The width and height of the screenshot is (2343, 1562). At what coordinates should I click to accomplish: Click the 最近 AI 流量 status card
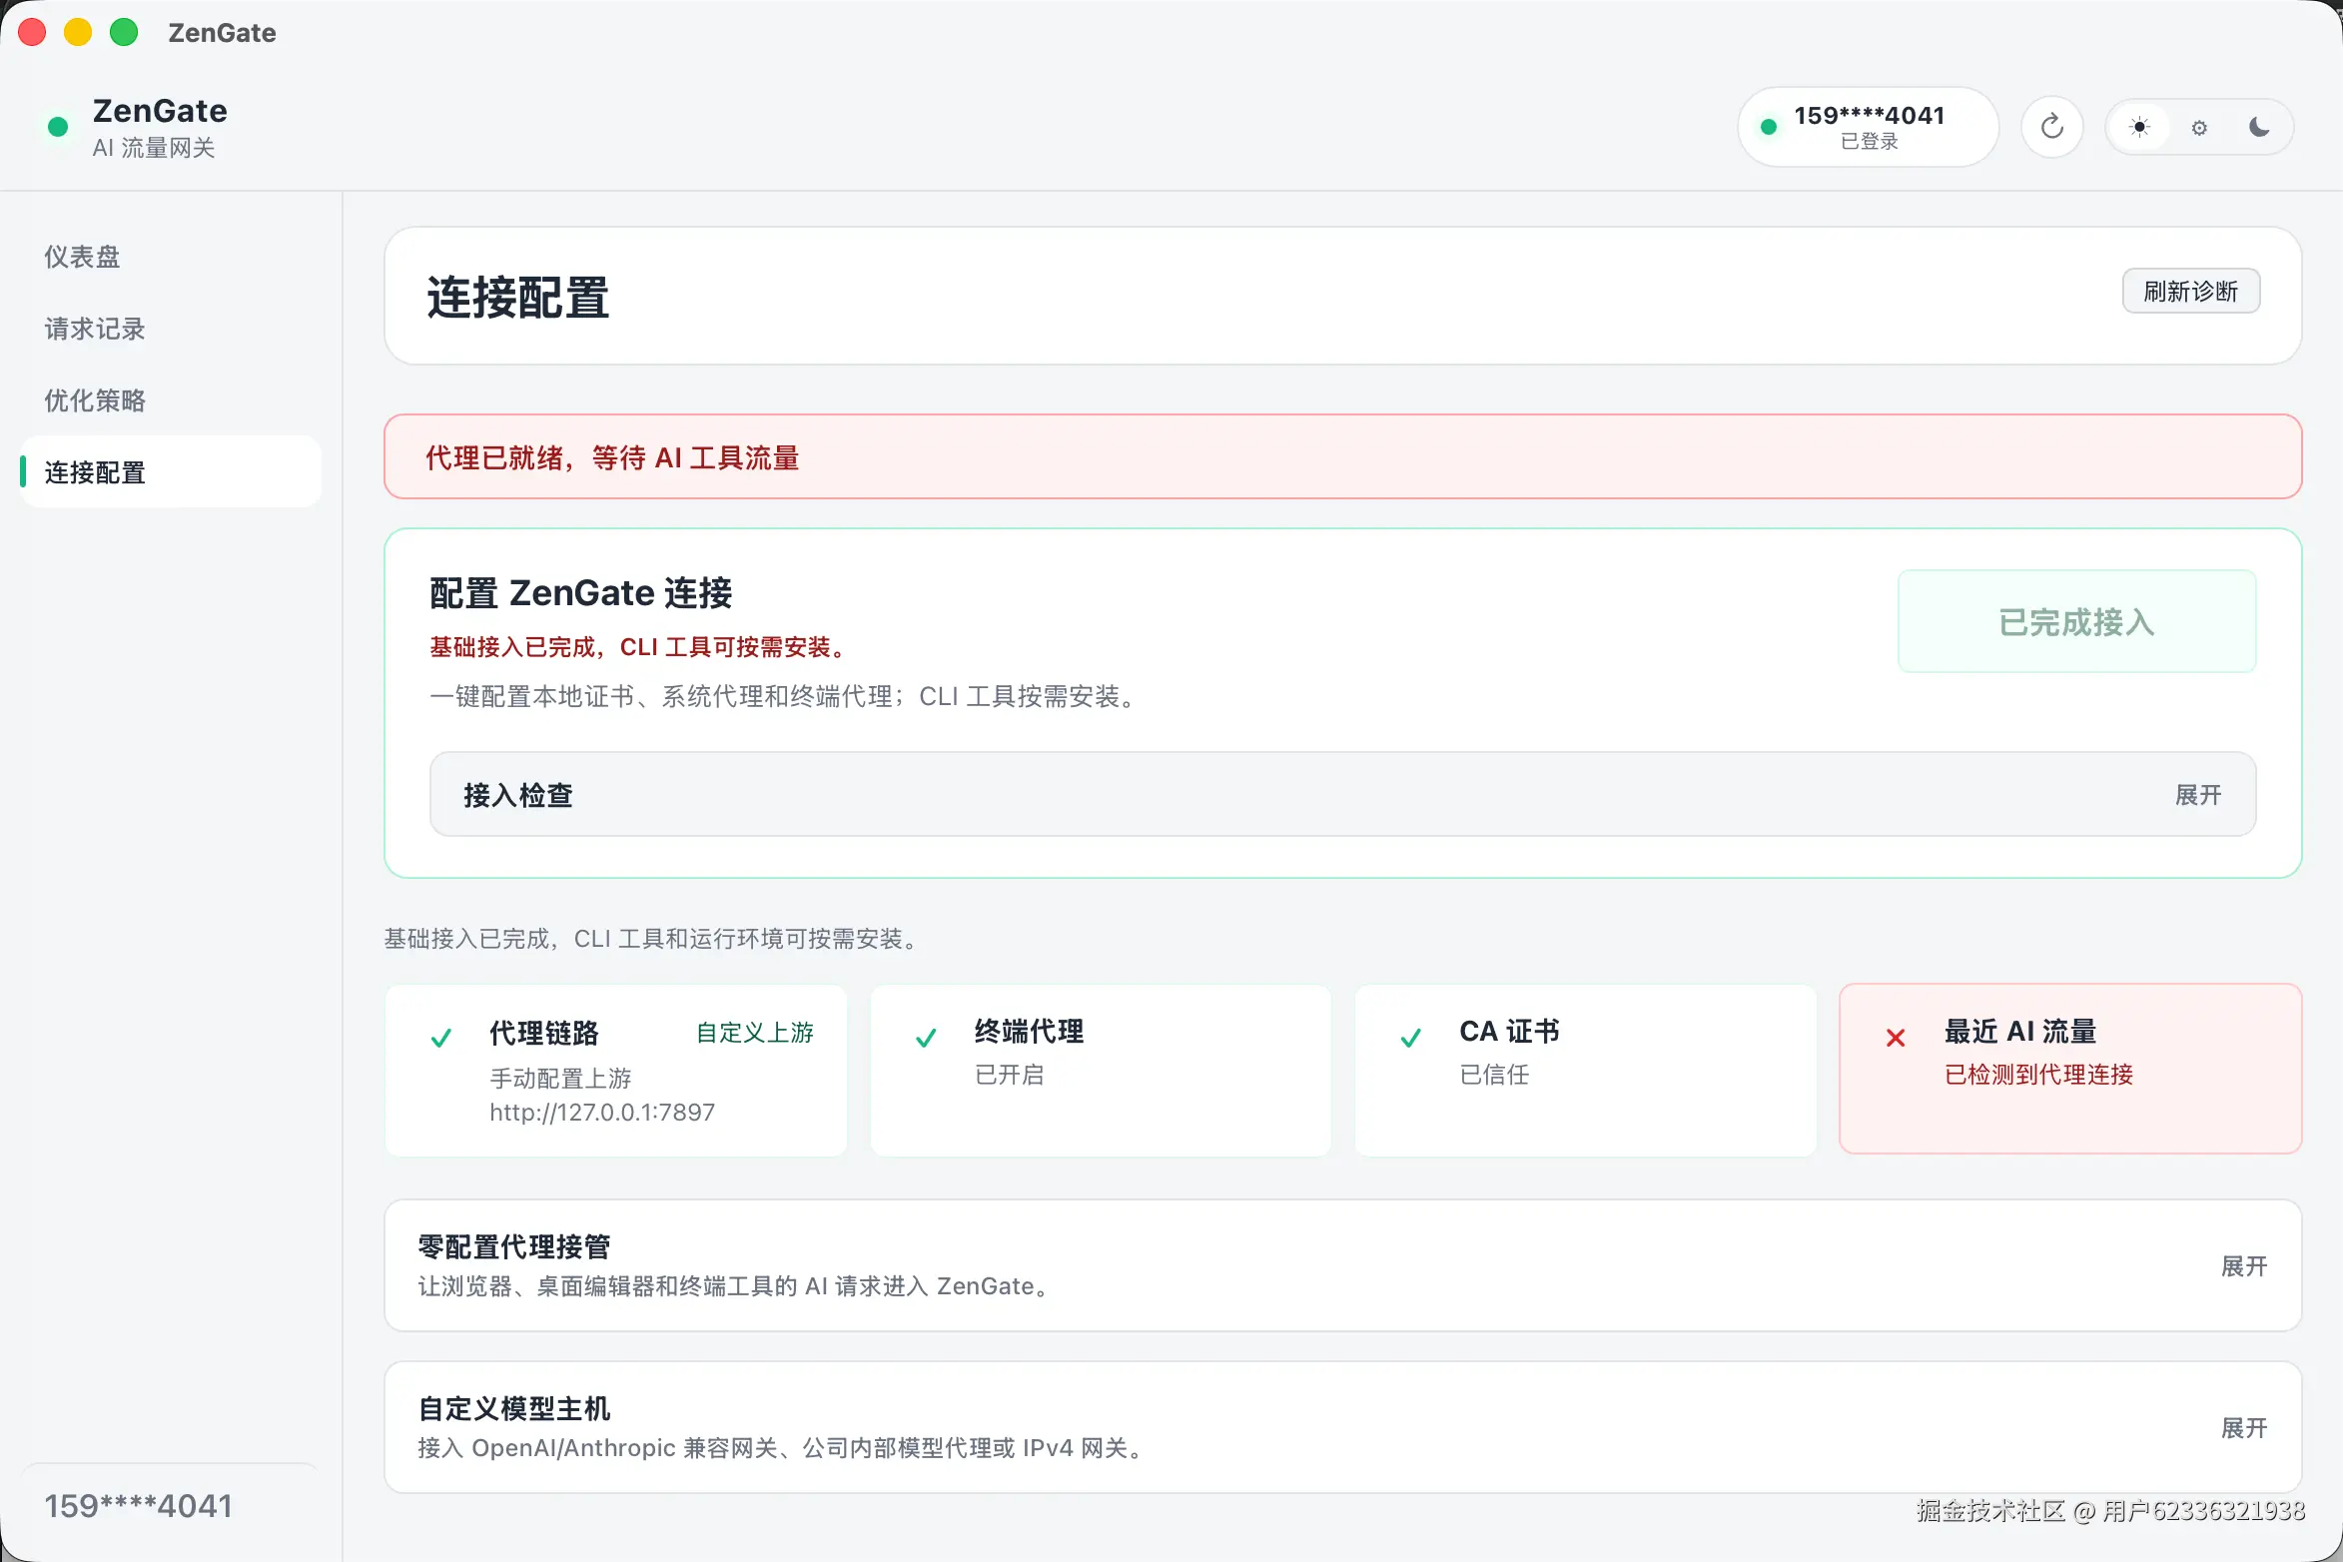2070,1069
